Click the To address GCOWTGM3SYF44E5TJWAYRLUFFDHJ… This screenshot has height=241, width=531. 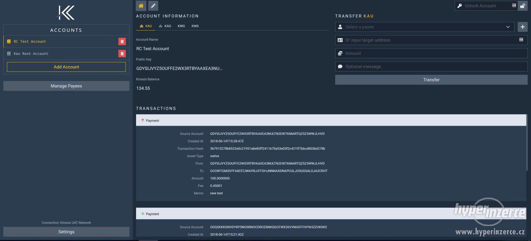[269, 171]
